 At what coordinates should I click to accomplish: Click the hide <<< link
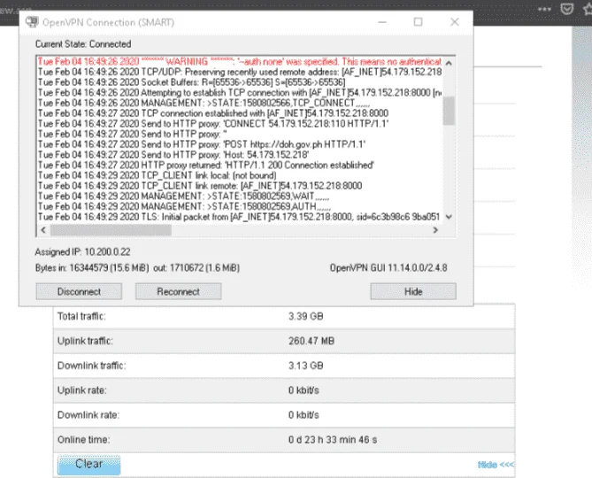pyautogui.click(x=496, y=465)
